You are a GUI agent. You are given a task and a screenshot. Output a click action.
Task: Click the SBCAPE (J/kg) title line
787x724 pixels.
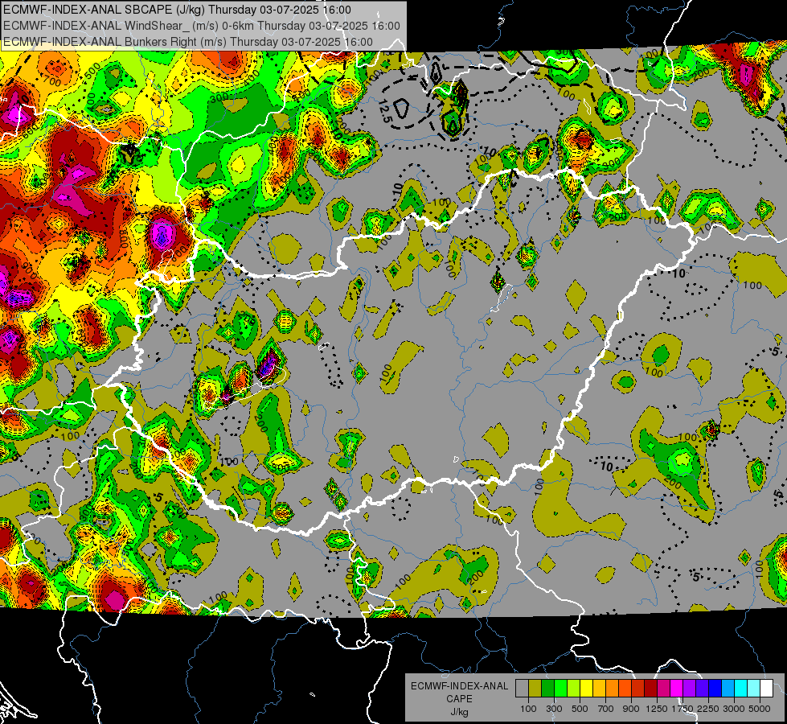(177, 10)
